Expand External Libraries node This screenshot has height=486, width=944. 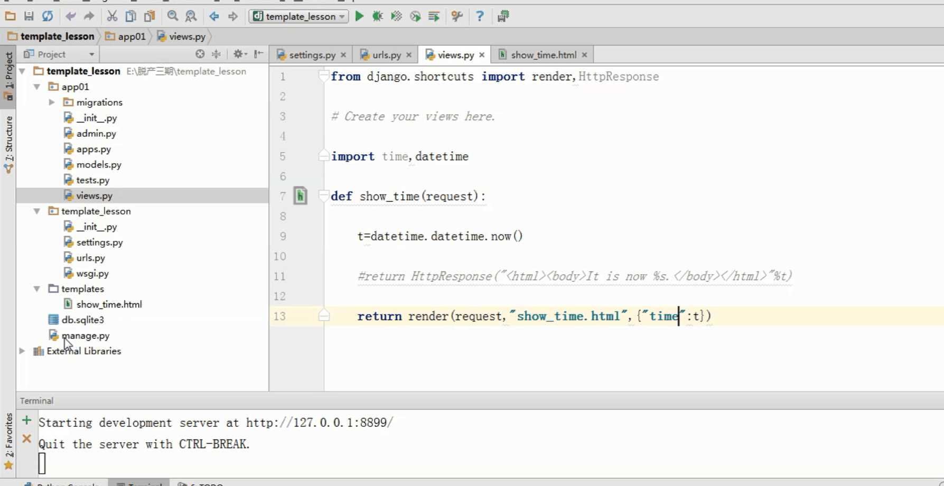[x=22, y=351]
